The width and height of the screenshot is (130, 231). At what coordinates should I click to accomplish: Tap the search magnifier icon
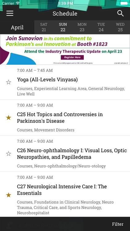pos(120,14)
